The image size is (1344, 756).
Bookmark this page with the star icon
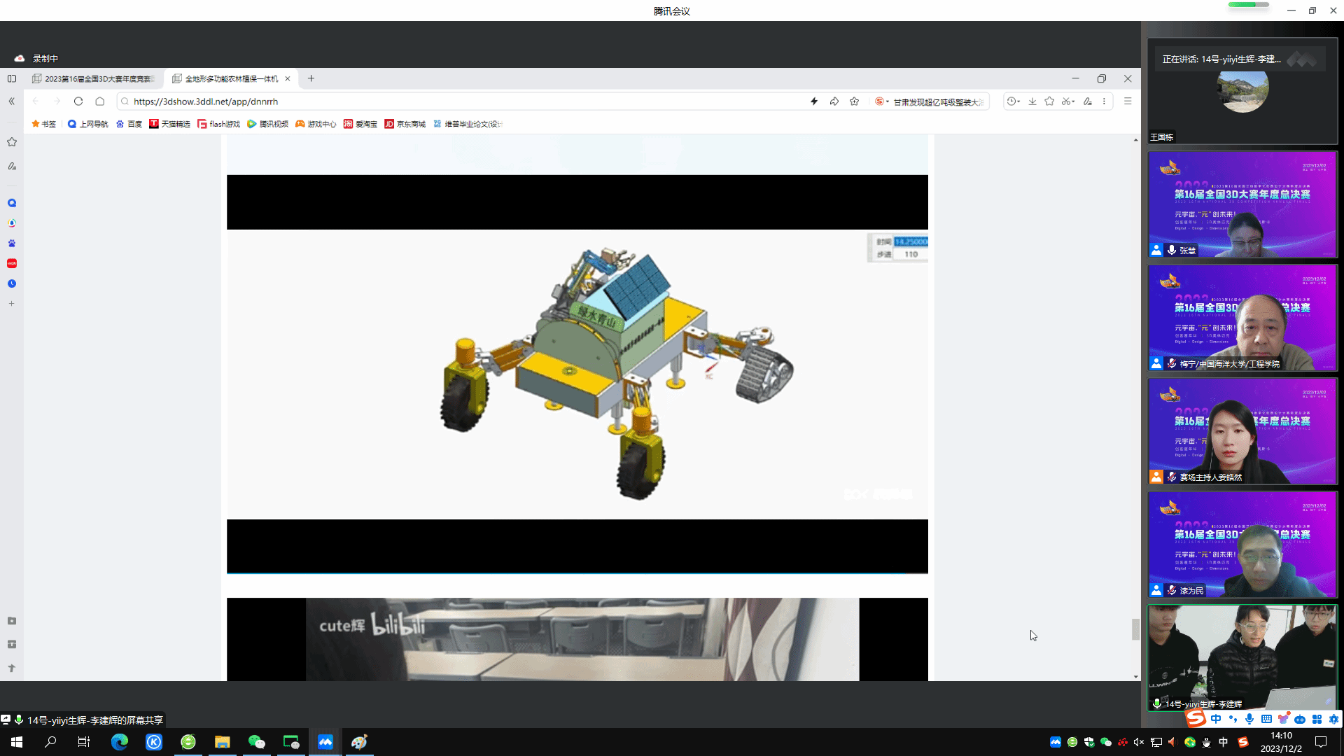[x=855, y=101]
